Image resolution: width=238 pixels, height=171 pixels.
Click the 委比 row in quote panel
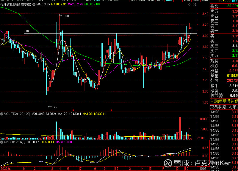pos(224,6)
